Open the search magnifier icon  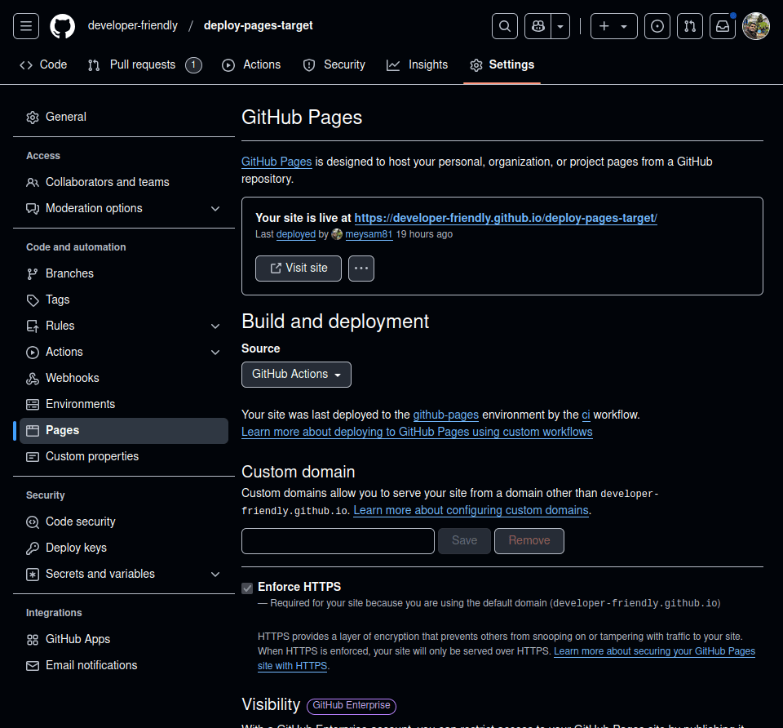click(505, 26)
